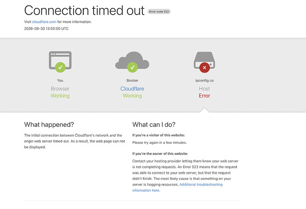The image size is (306, 209).
Task: Click the ipconfig.co host label
Action: pyautogui.click(x=204, y=80)
